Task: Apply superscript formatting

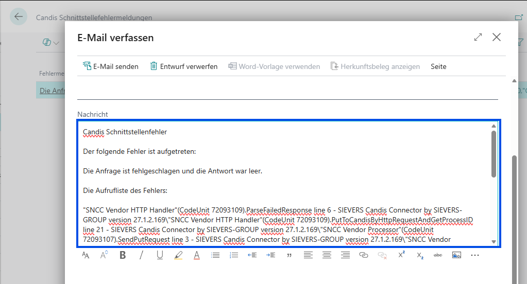Action: (401, 255)
